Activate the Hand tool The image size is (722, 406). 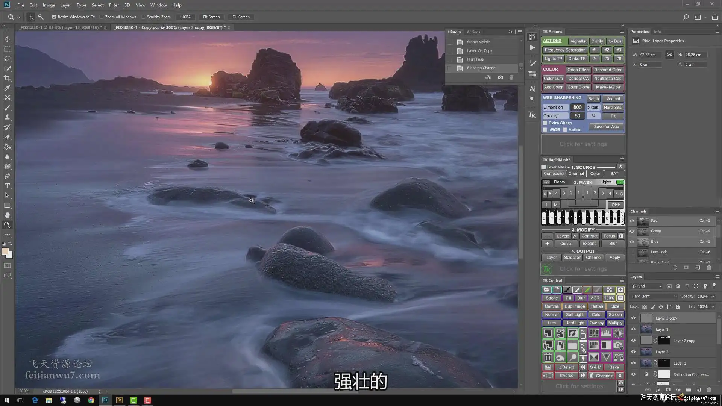(7, 215)
